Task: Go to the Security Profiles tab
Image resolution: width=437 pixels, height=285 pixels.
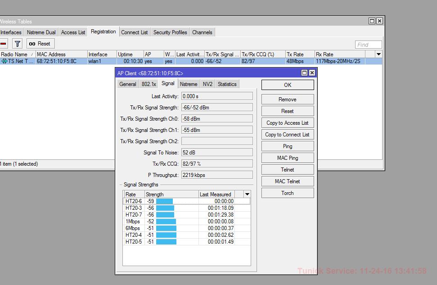Action: 170,32
